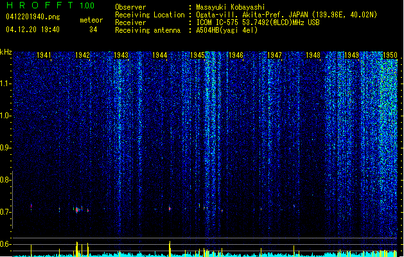
Task: Click the HROFFT title text
Action: tap(40, 5)
